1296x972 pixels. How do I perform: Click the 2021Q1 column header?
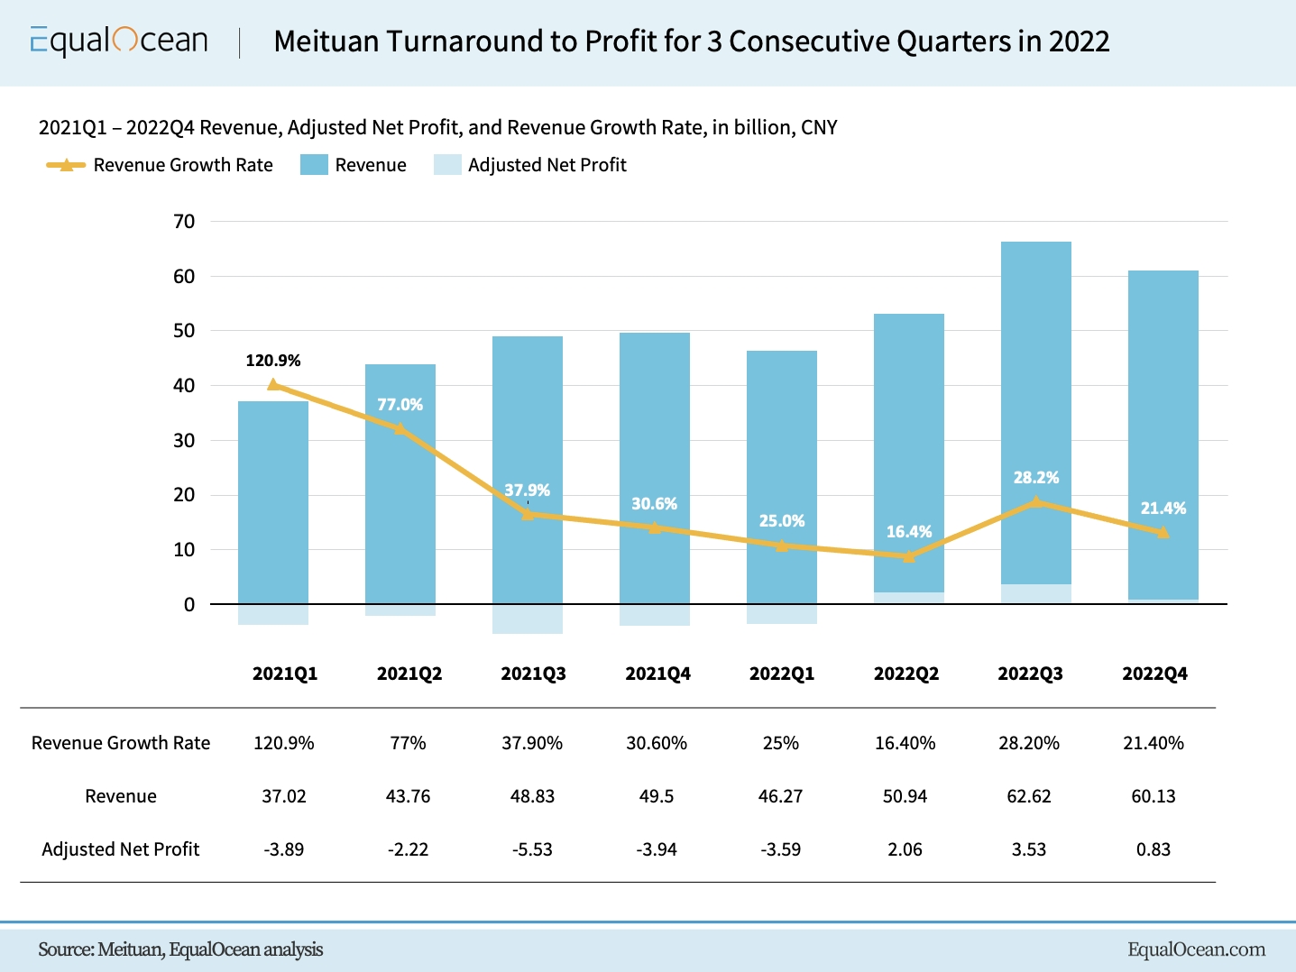click(x=285, y=674)
